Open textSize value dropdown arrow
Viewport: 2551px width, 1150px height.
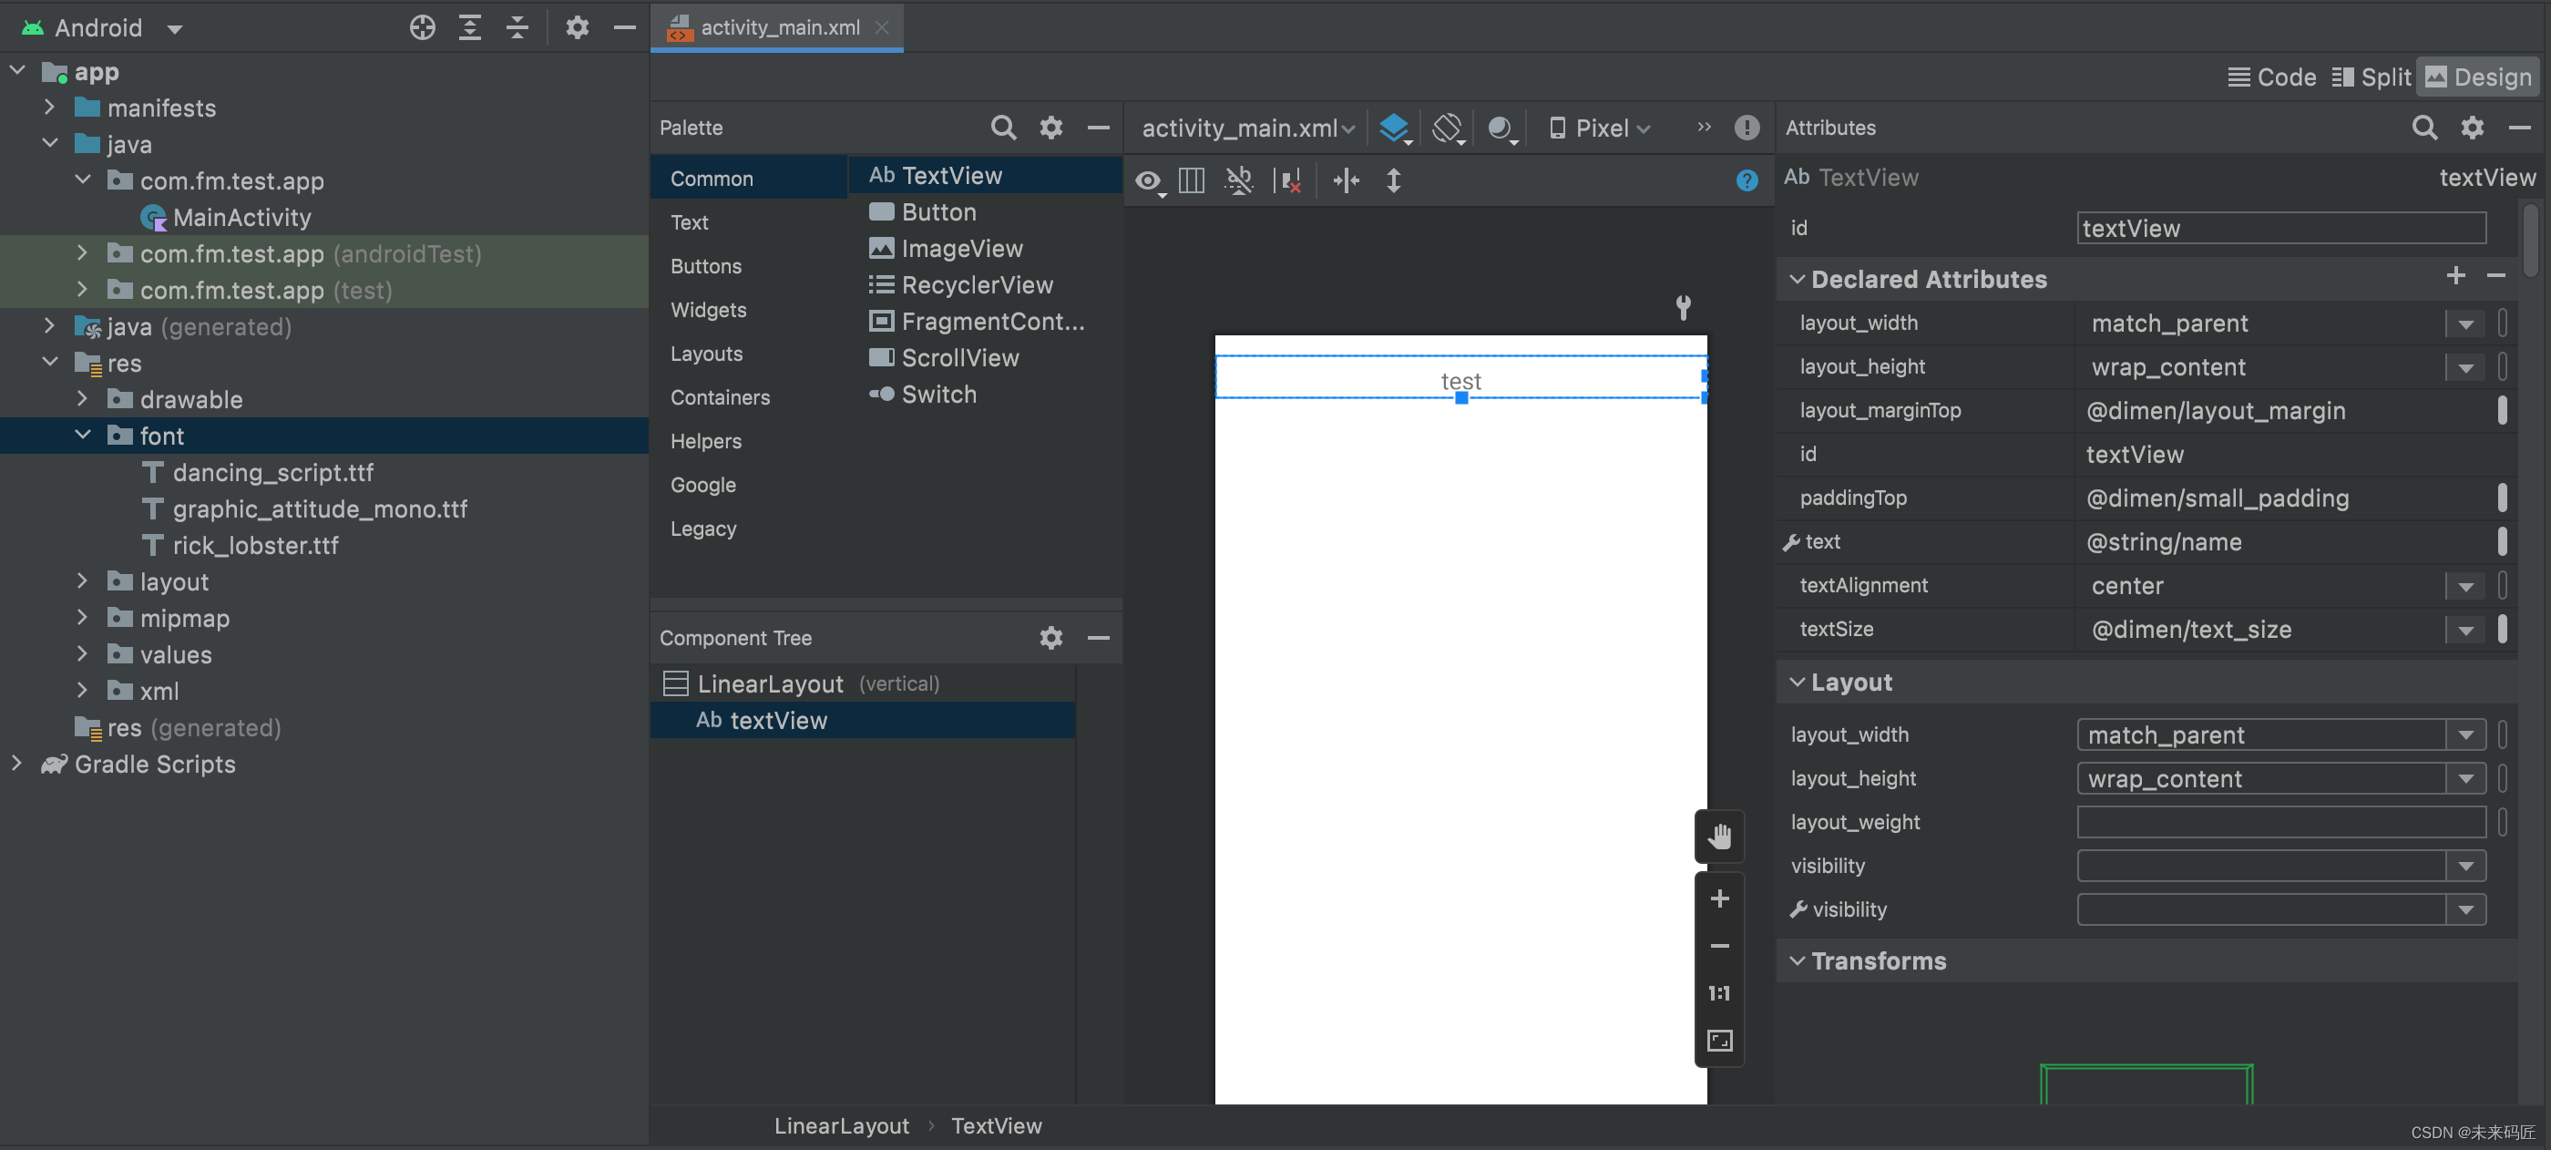(x=2464, y=630)
